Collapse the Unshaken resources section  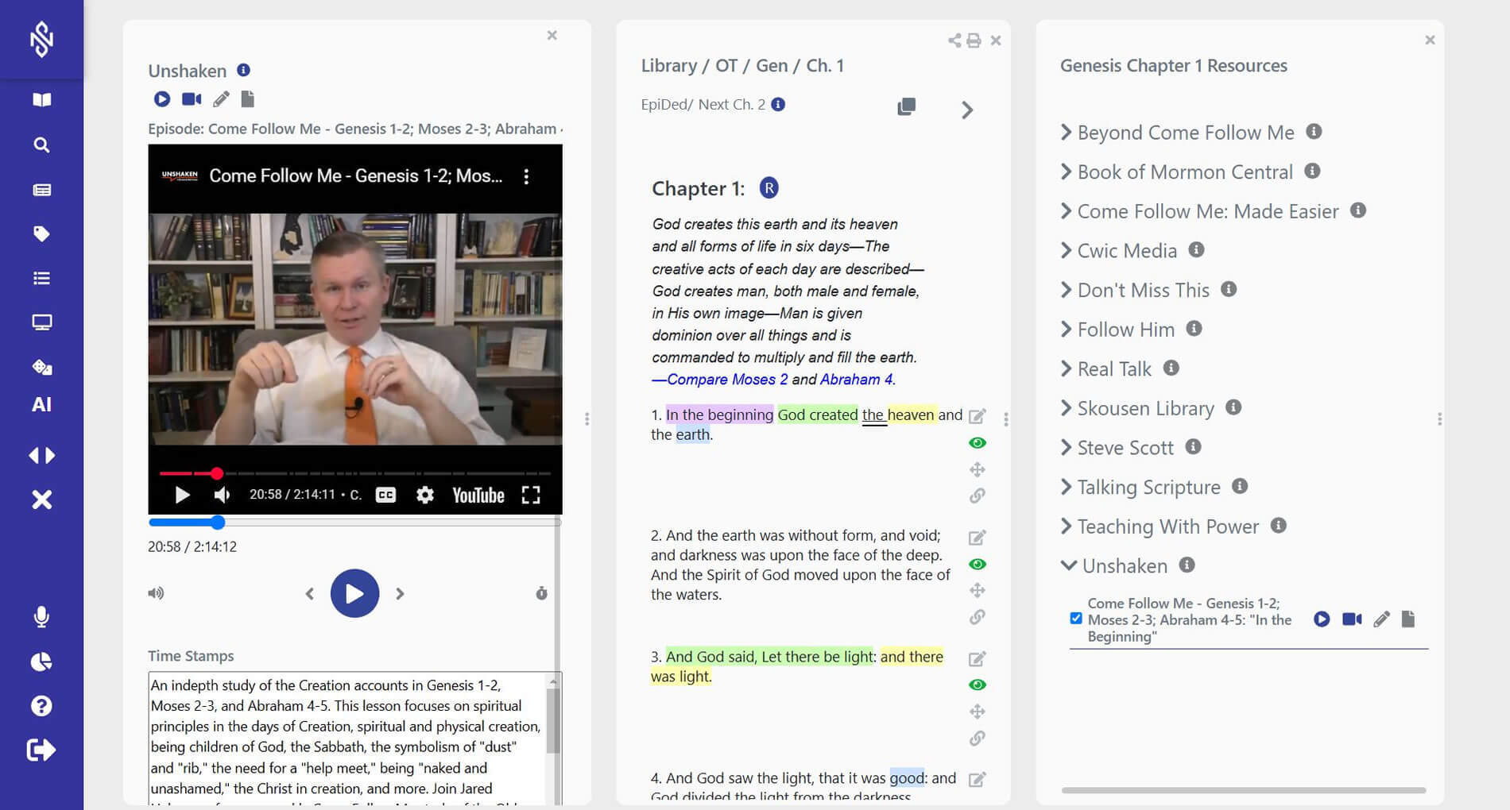[1069, 565]
